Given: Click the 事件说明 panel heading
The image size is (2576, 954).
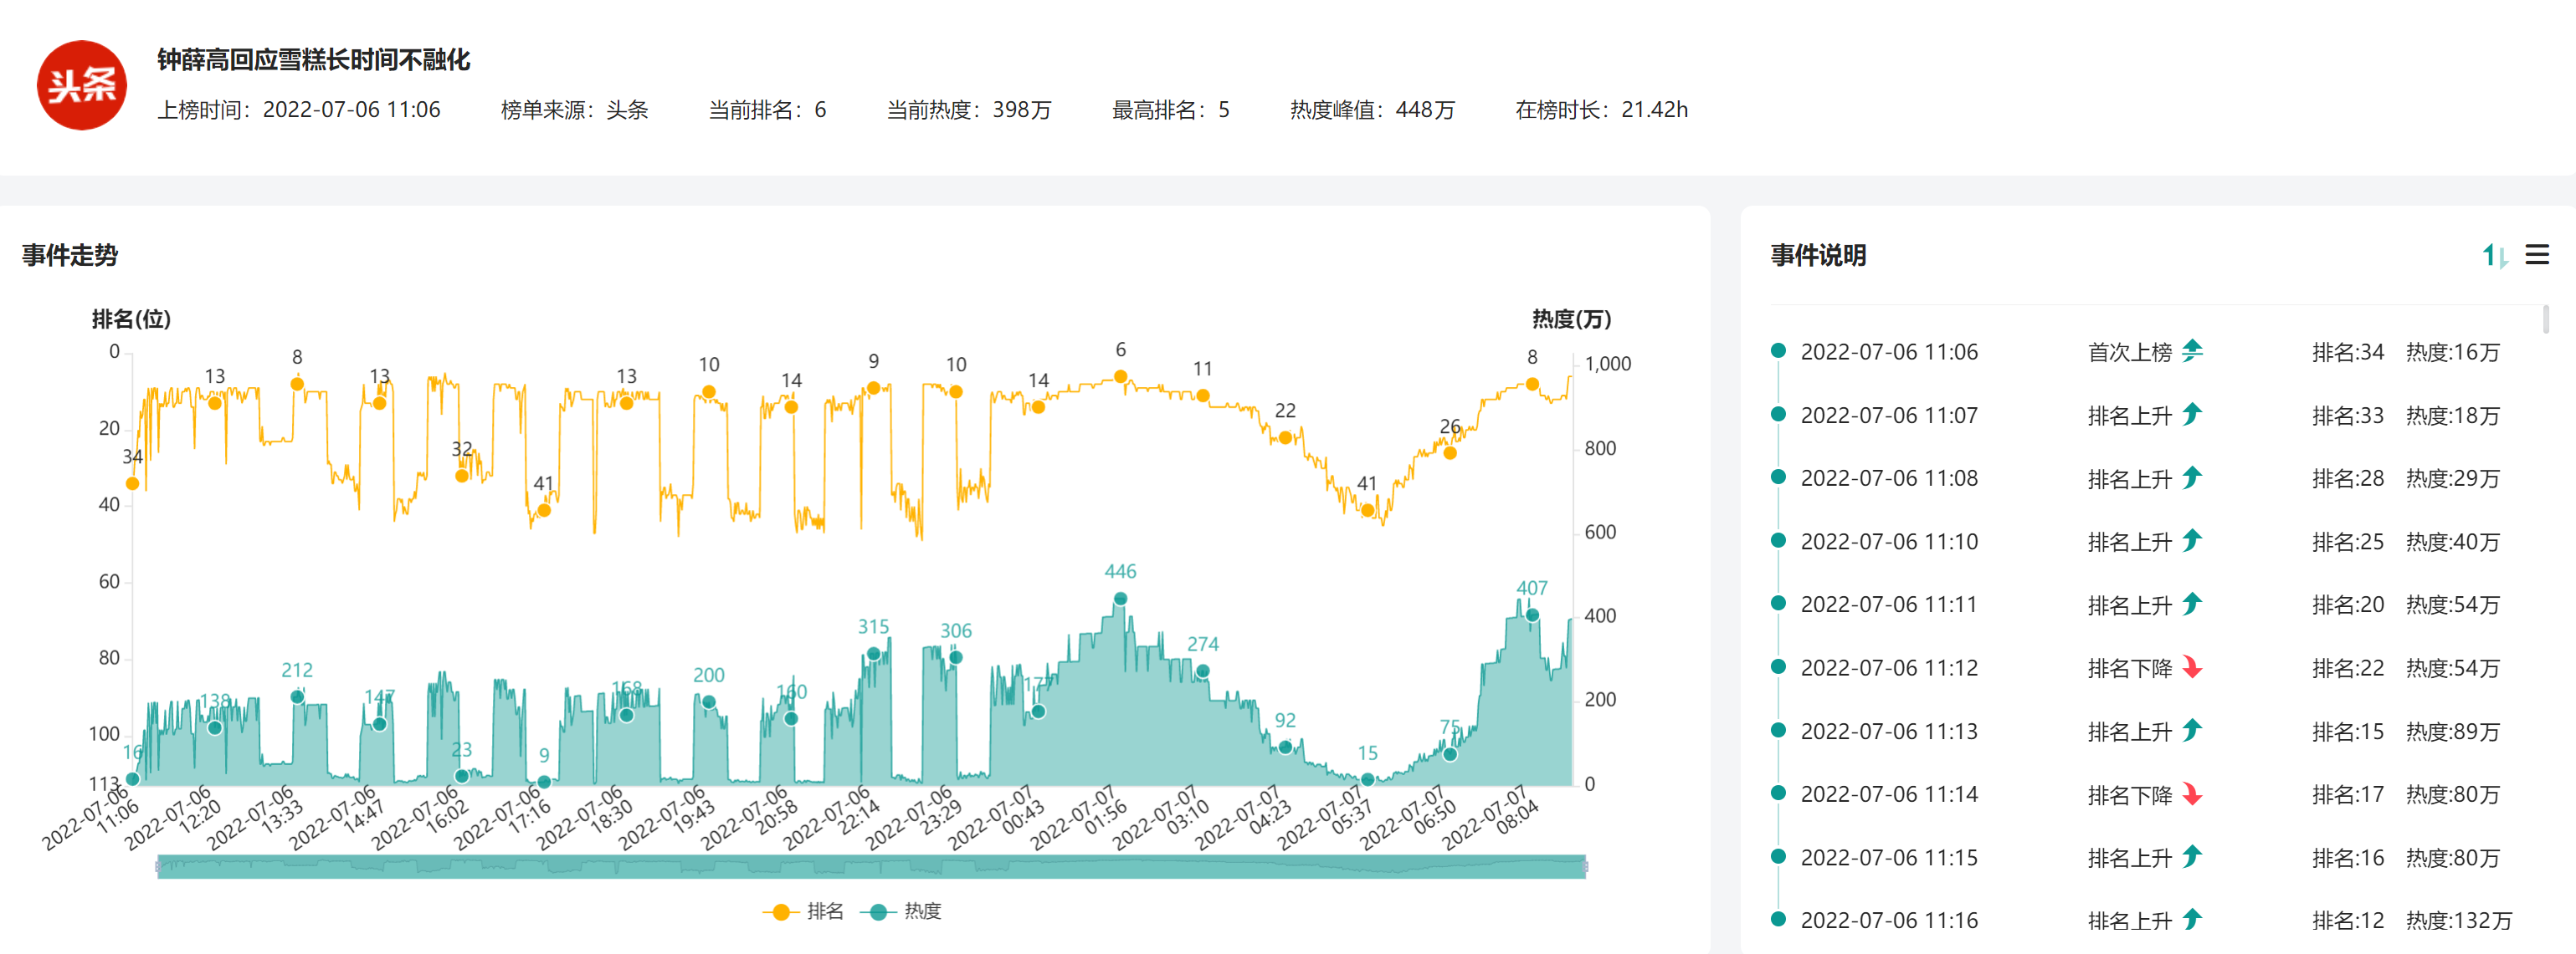Looking at the screenshot, I should click(1817, 256).
